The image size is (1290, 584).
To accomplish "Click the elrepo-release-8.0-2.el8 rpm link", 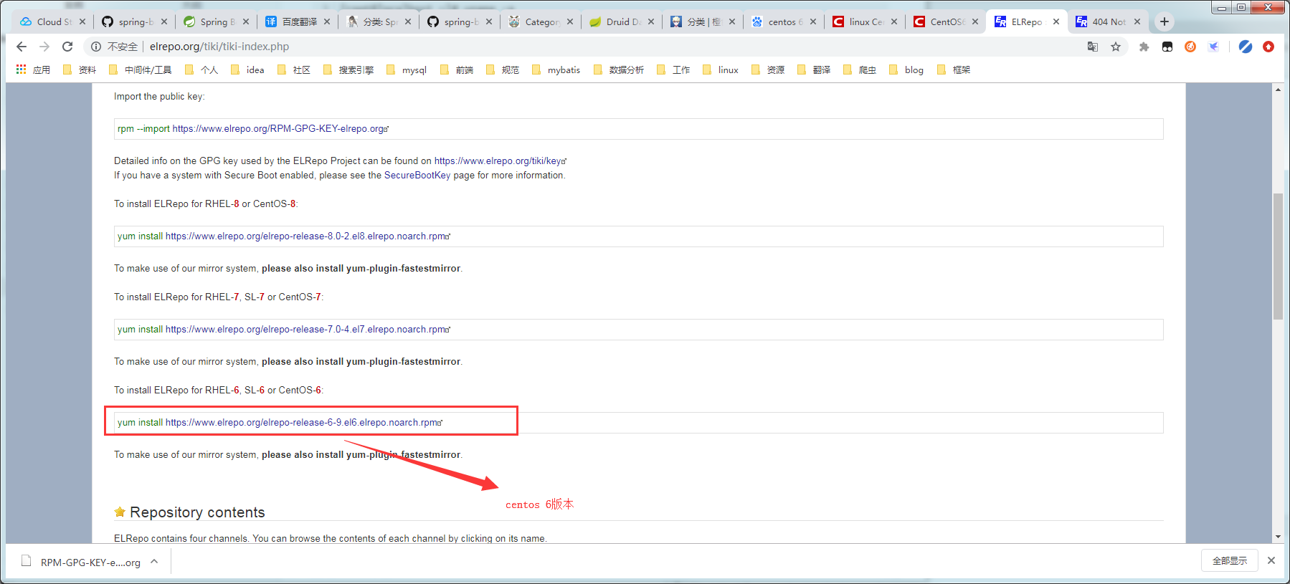I will pos(308,236).
